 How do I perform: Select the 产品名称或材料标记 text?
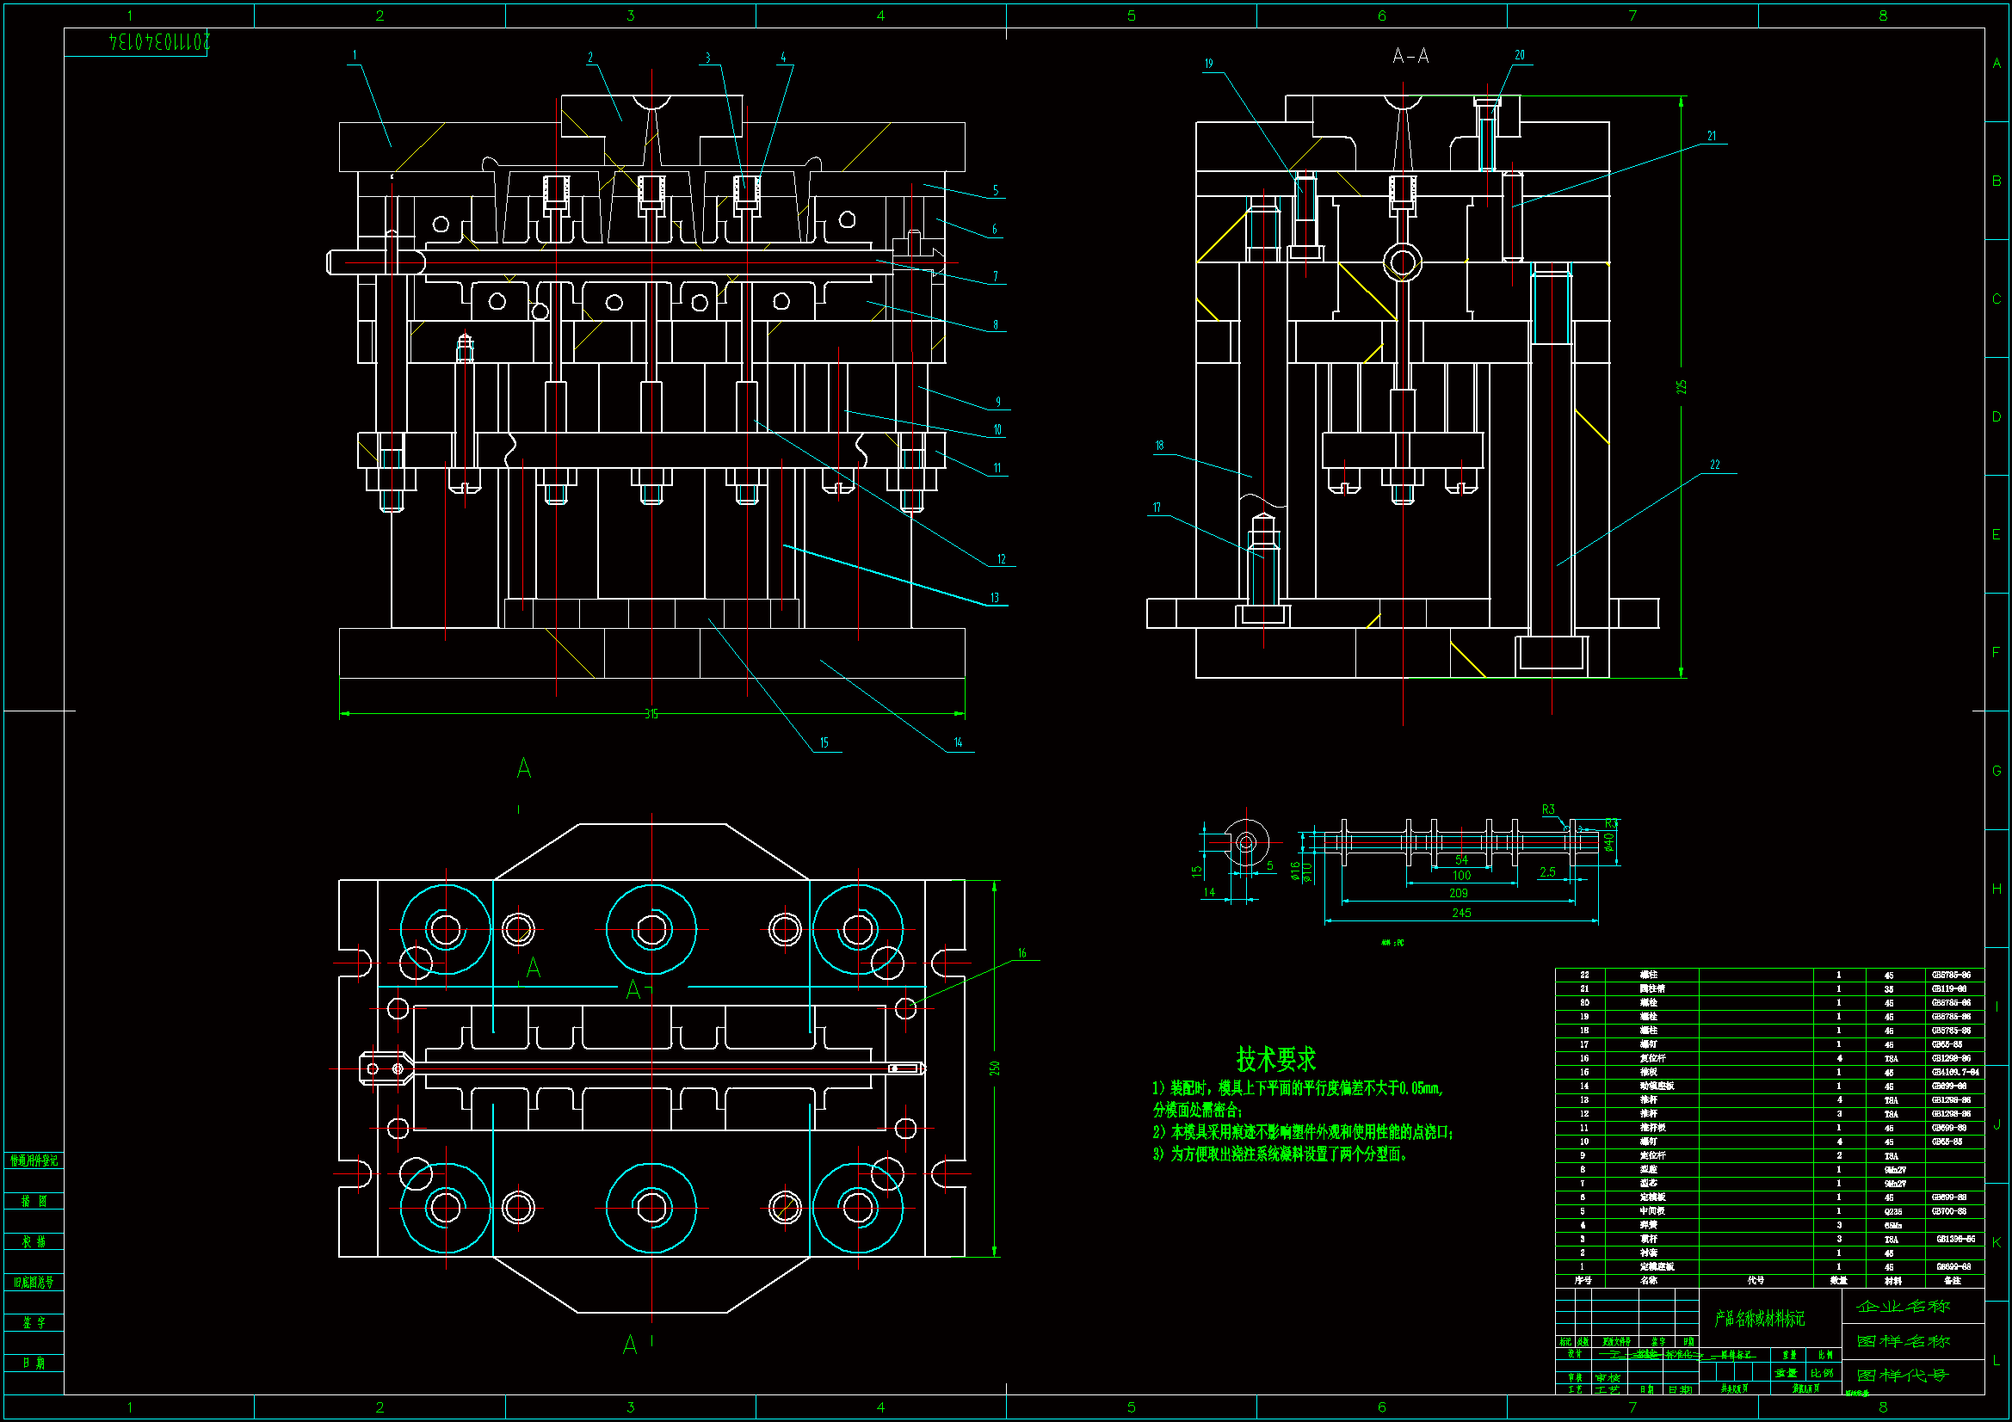tap(1760, 1319)
